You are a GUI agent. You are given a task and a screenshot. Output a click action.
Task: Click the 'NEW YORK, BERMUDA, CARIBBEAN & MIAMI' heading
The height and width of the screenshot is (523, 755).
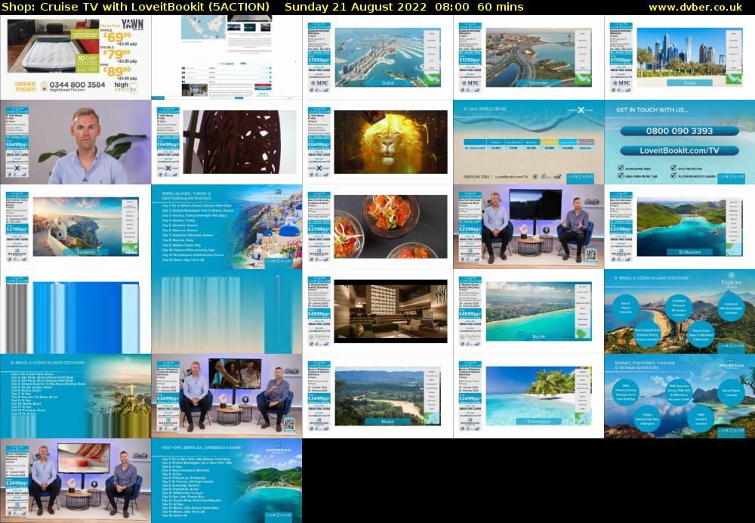pos(202,448)
